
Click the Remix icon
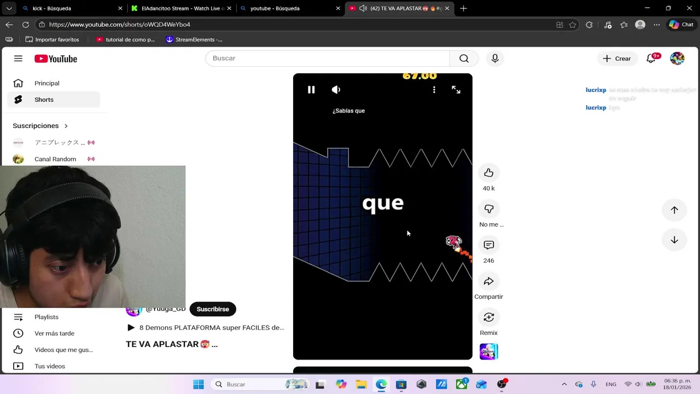(x=489, y=317)
